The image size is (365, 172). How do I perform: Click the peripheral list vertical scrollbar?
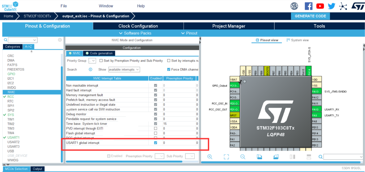pos(62,114)
